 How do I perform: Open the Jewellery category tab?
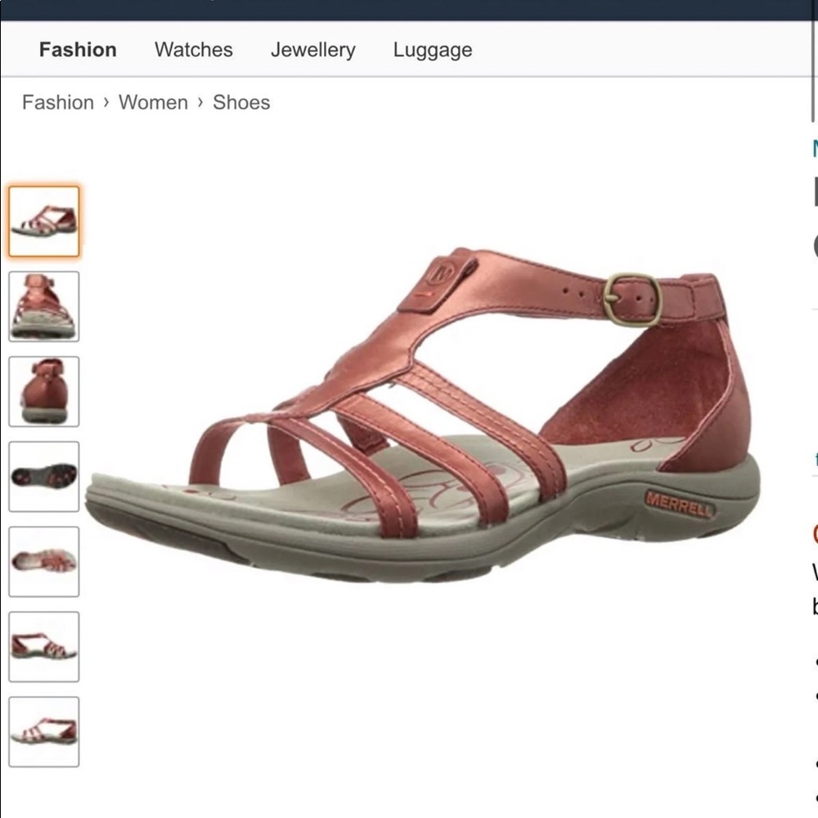313,49
